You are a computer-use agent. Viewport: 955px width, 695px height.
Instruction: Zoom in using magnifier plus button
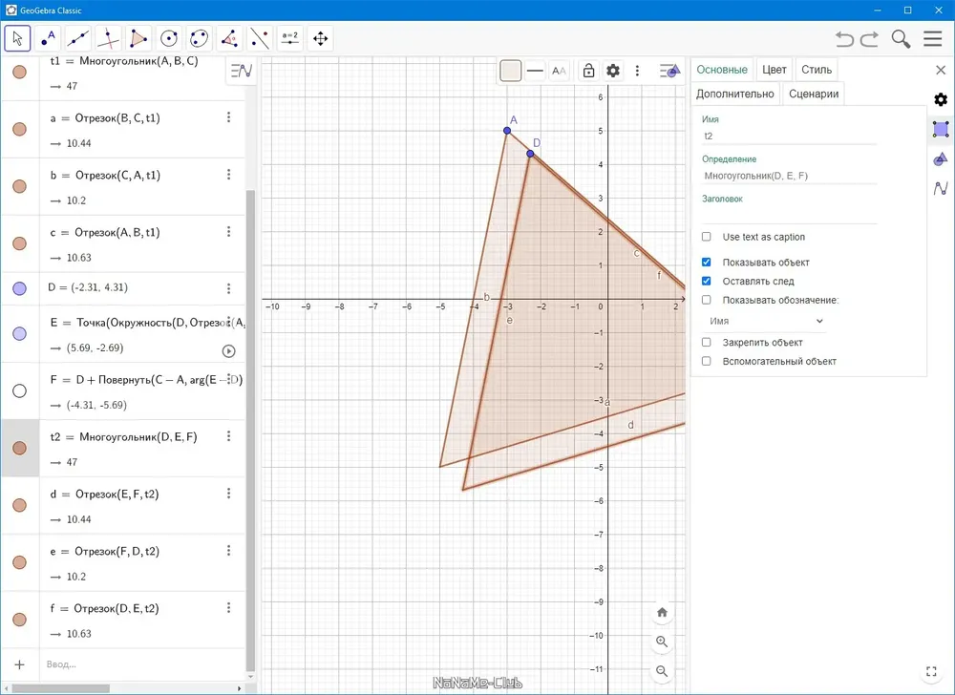click(x=662, y=642)
